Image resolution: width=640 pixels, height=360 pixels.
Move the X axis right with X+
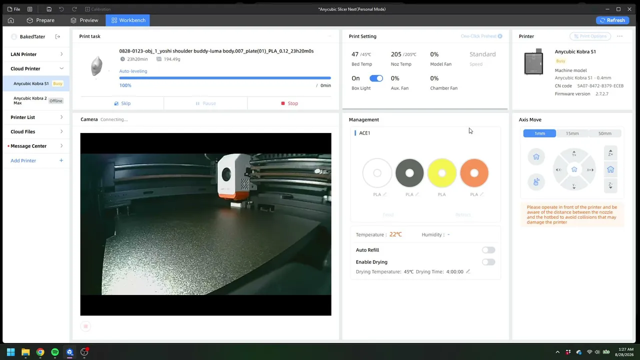tap(590, 169)
